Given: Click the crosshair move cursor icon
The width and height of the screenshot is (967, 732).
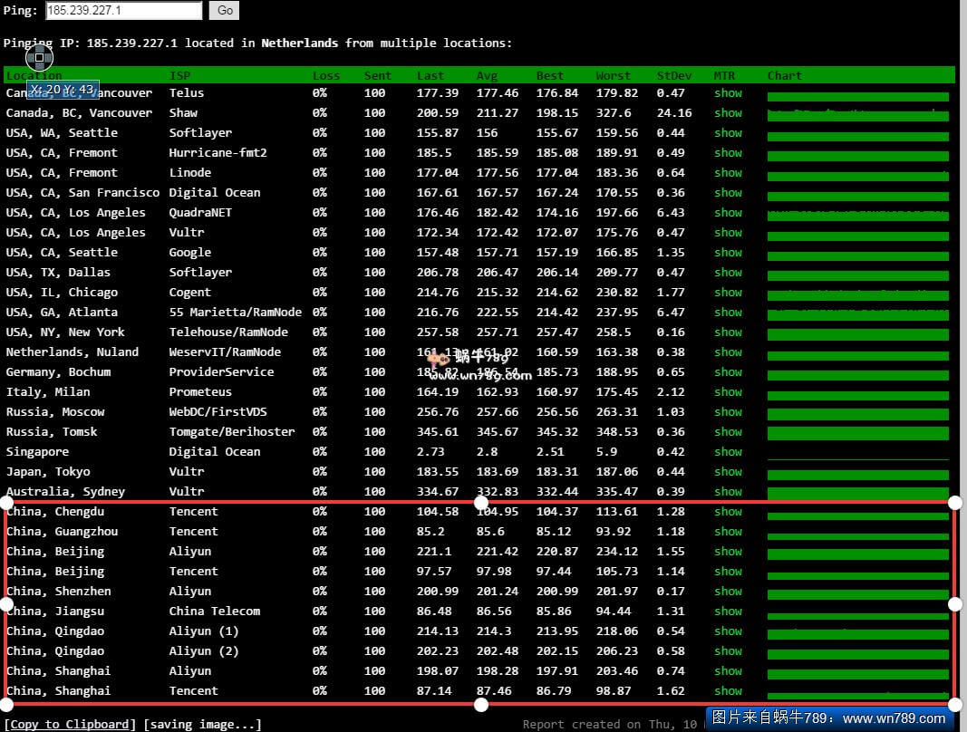Looking at the screenshot, I should [x=39, y=58].
